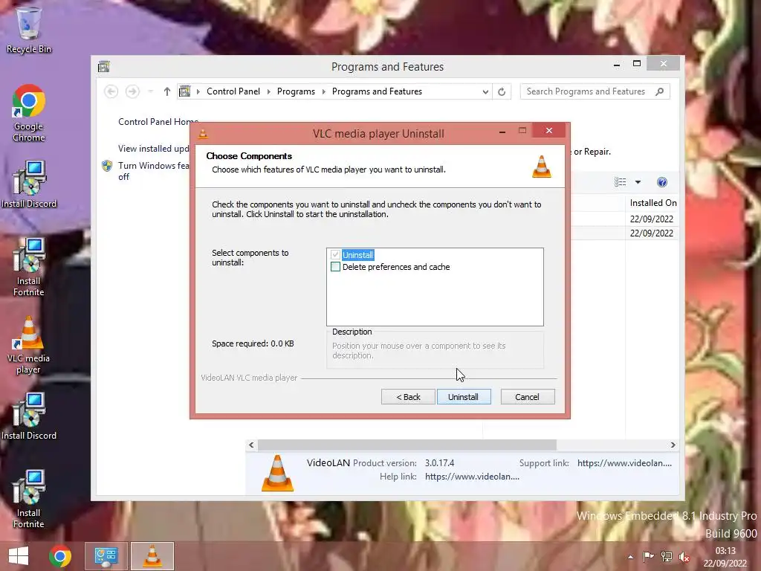Screen dimensions: 761x571
Task: Click the address bar Control Panel folder icon
Action: (185, 91)
